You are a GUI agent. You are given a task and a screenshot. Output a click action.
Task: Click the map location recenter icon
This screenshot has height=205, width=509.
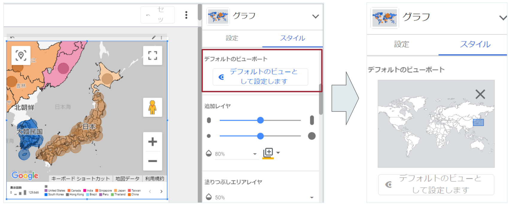(x=21, y=55)
